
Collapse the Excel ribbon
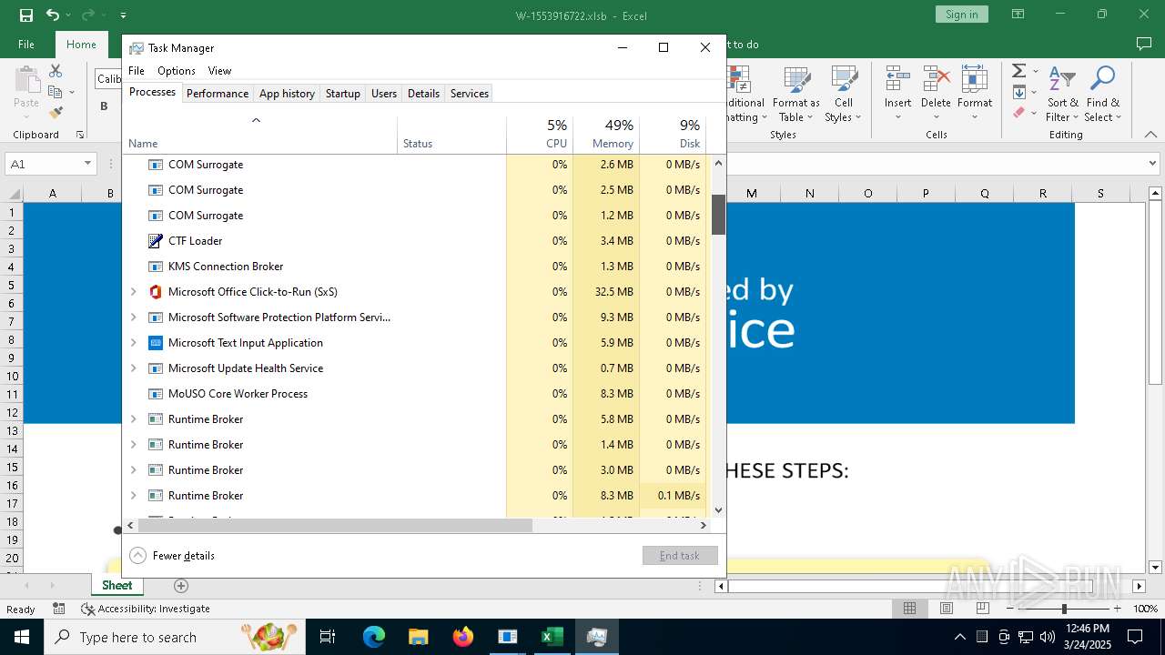pyautogui.click(x=1151, y=135)
